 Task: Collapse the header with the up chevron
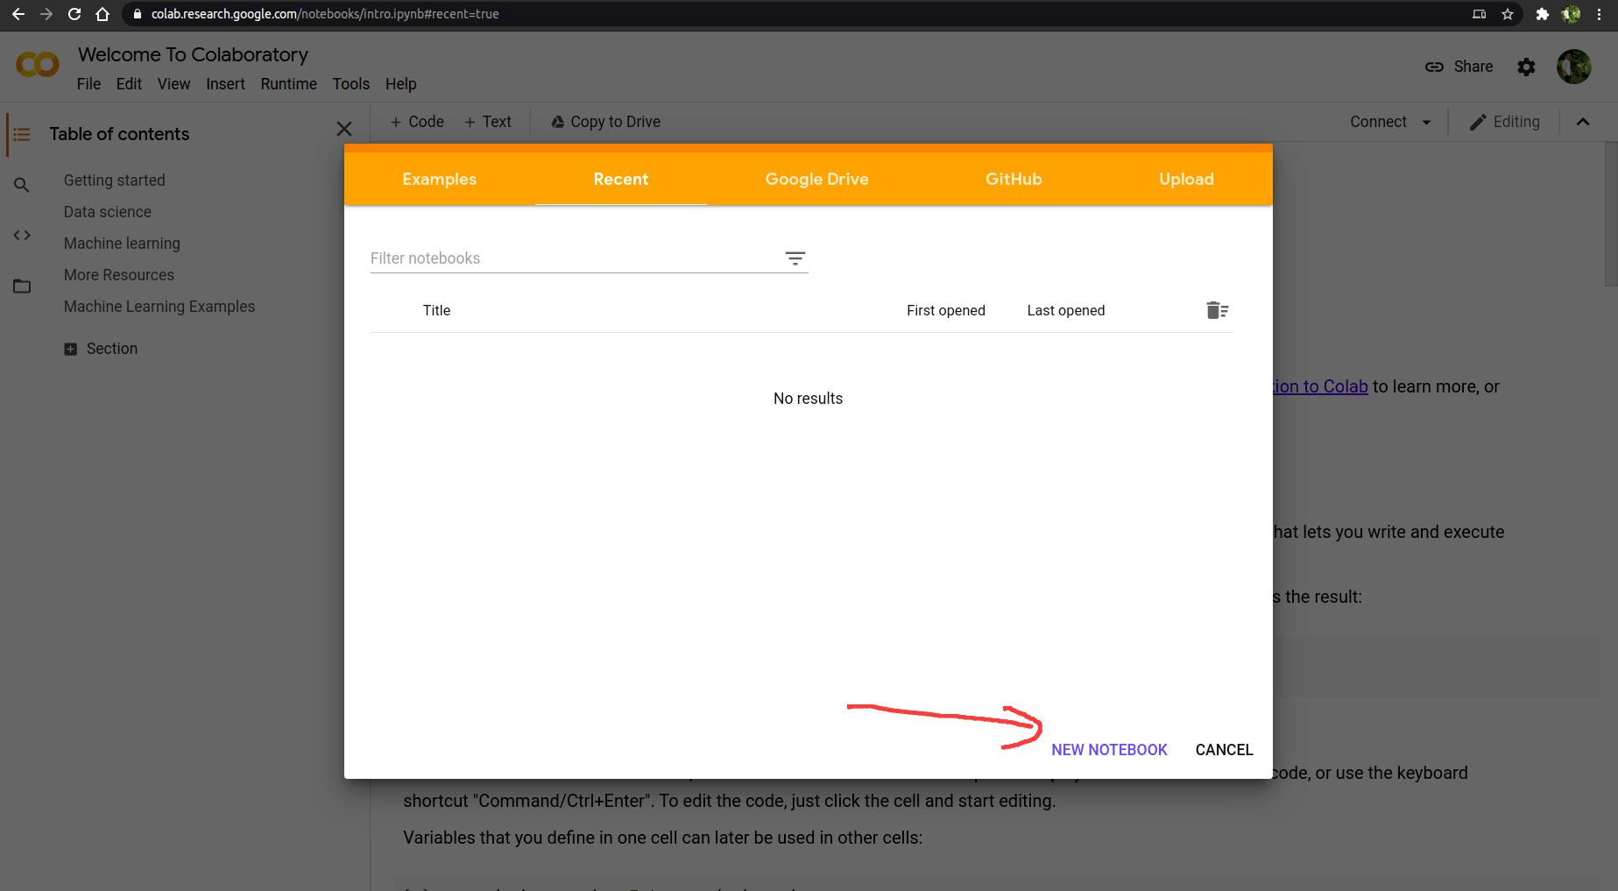pos(1583,122)
